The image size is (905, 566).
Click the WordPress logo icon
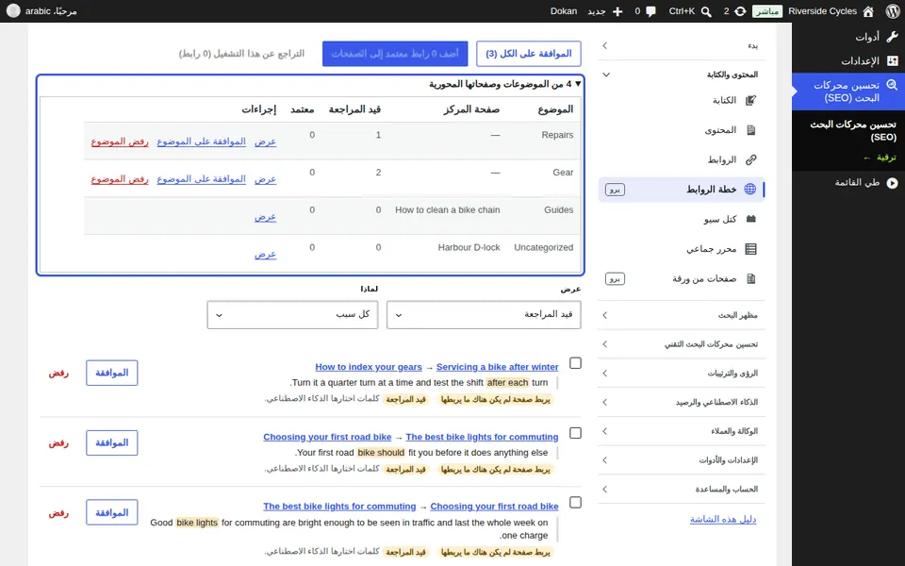pos(893,11)
